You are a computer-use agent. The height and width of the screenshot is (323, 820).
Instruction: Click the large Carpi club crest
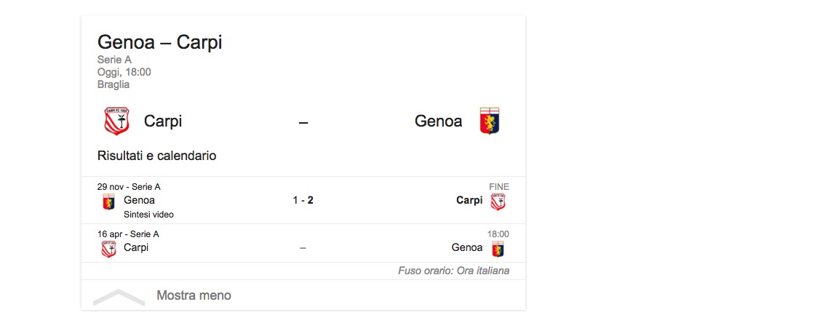[x=116, y=121]
